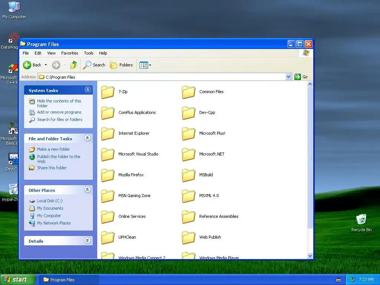Select the MSN Gaming Zone folder icon
380x285 pixels.
(108, 196)
